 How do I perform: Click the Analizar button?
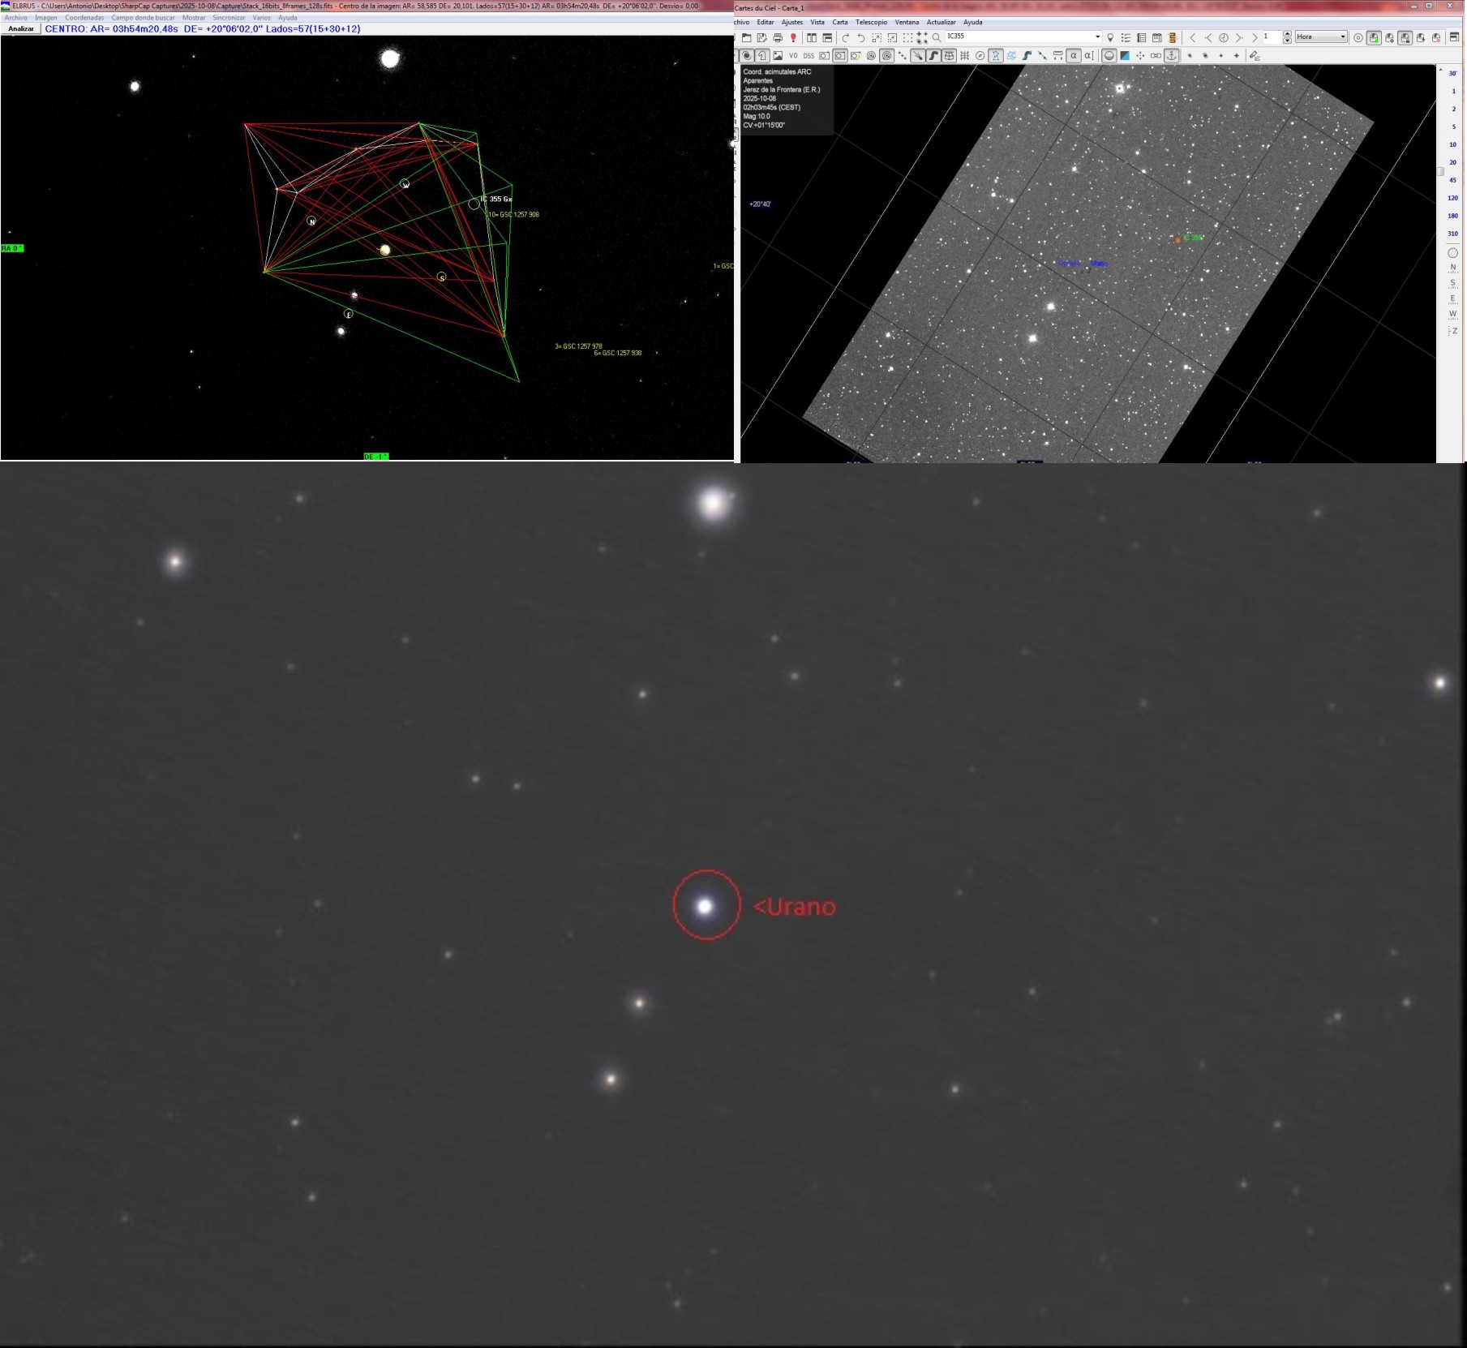pos(21,29)
